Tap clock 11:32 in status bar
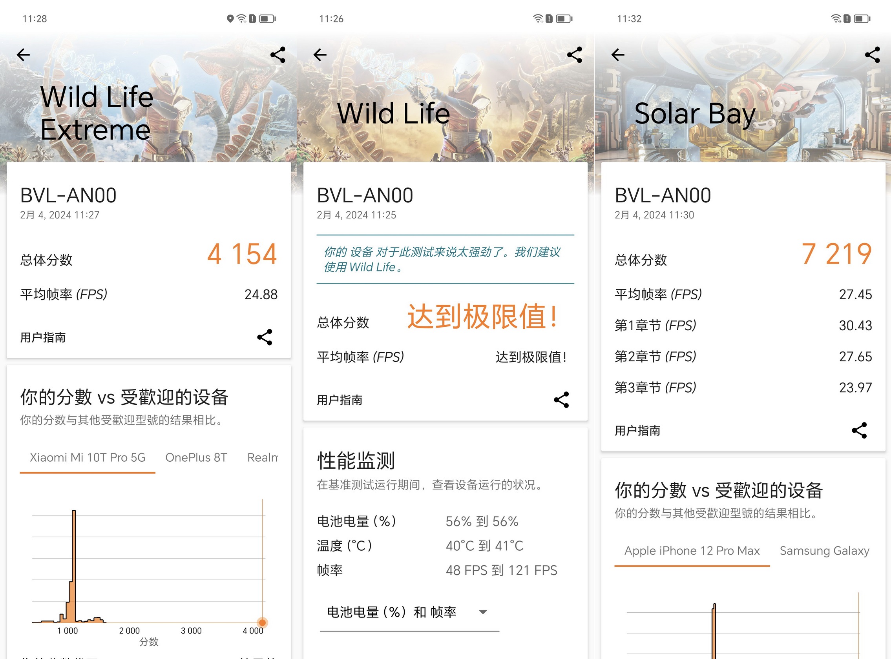 629,19
